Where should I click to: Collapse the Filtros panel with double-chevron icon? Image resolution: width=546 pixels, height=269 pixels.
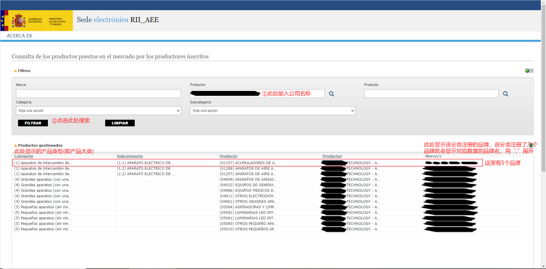(531, 71)
